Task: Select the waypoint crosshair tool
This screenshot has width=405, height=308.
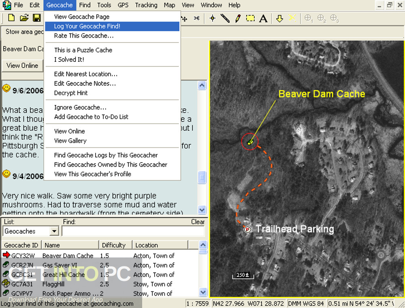Action: (213, 18)
